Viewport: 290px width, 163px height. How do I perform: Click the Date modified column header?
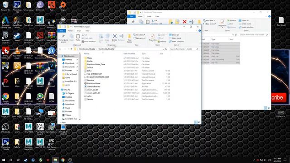(129, 54)
